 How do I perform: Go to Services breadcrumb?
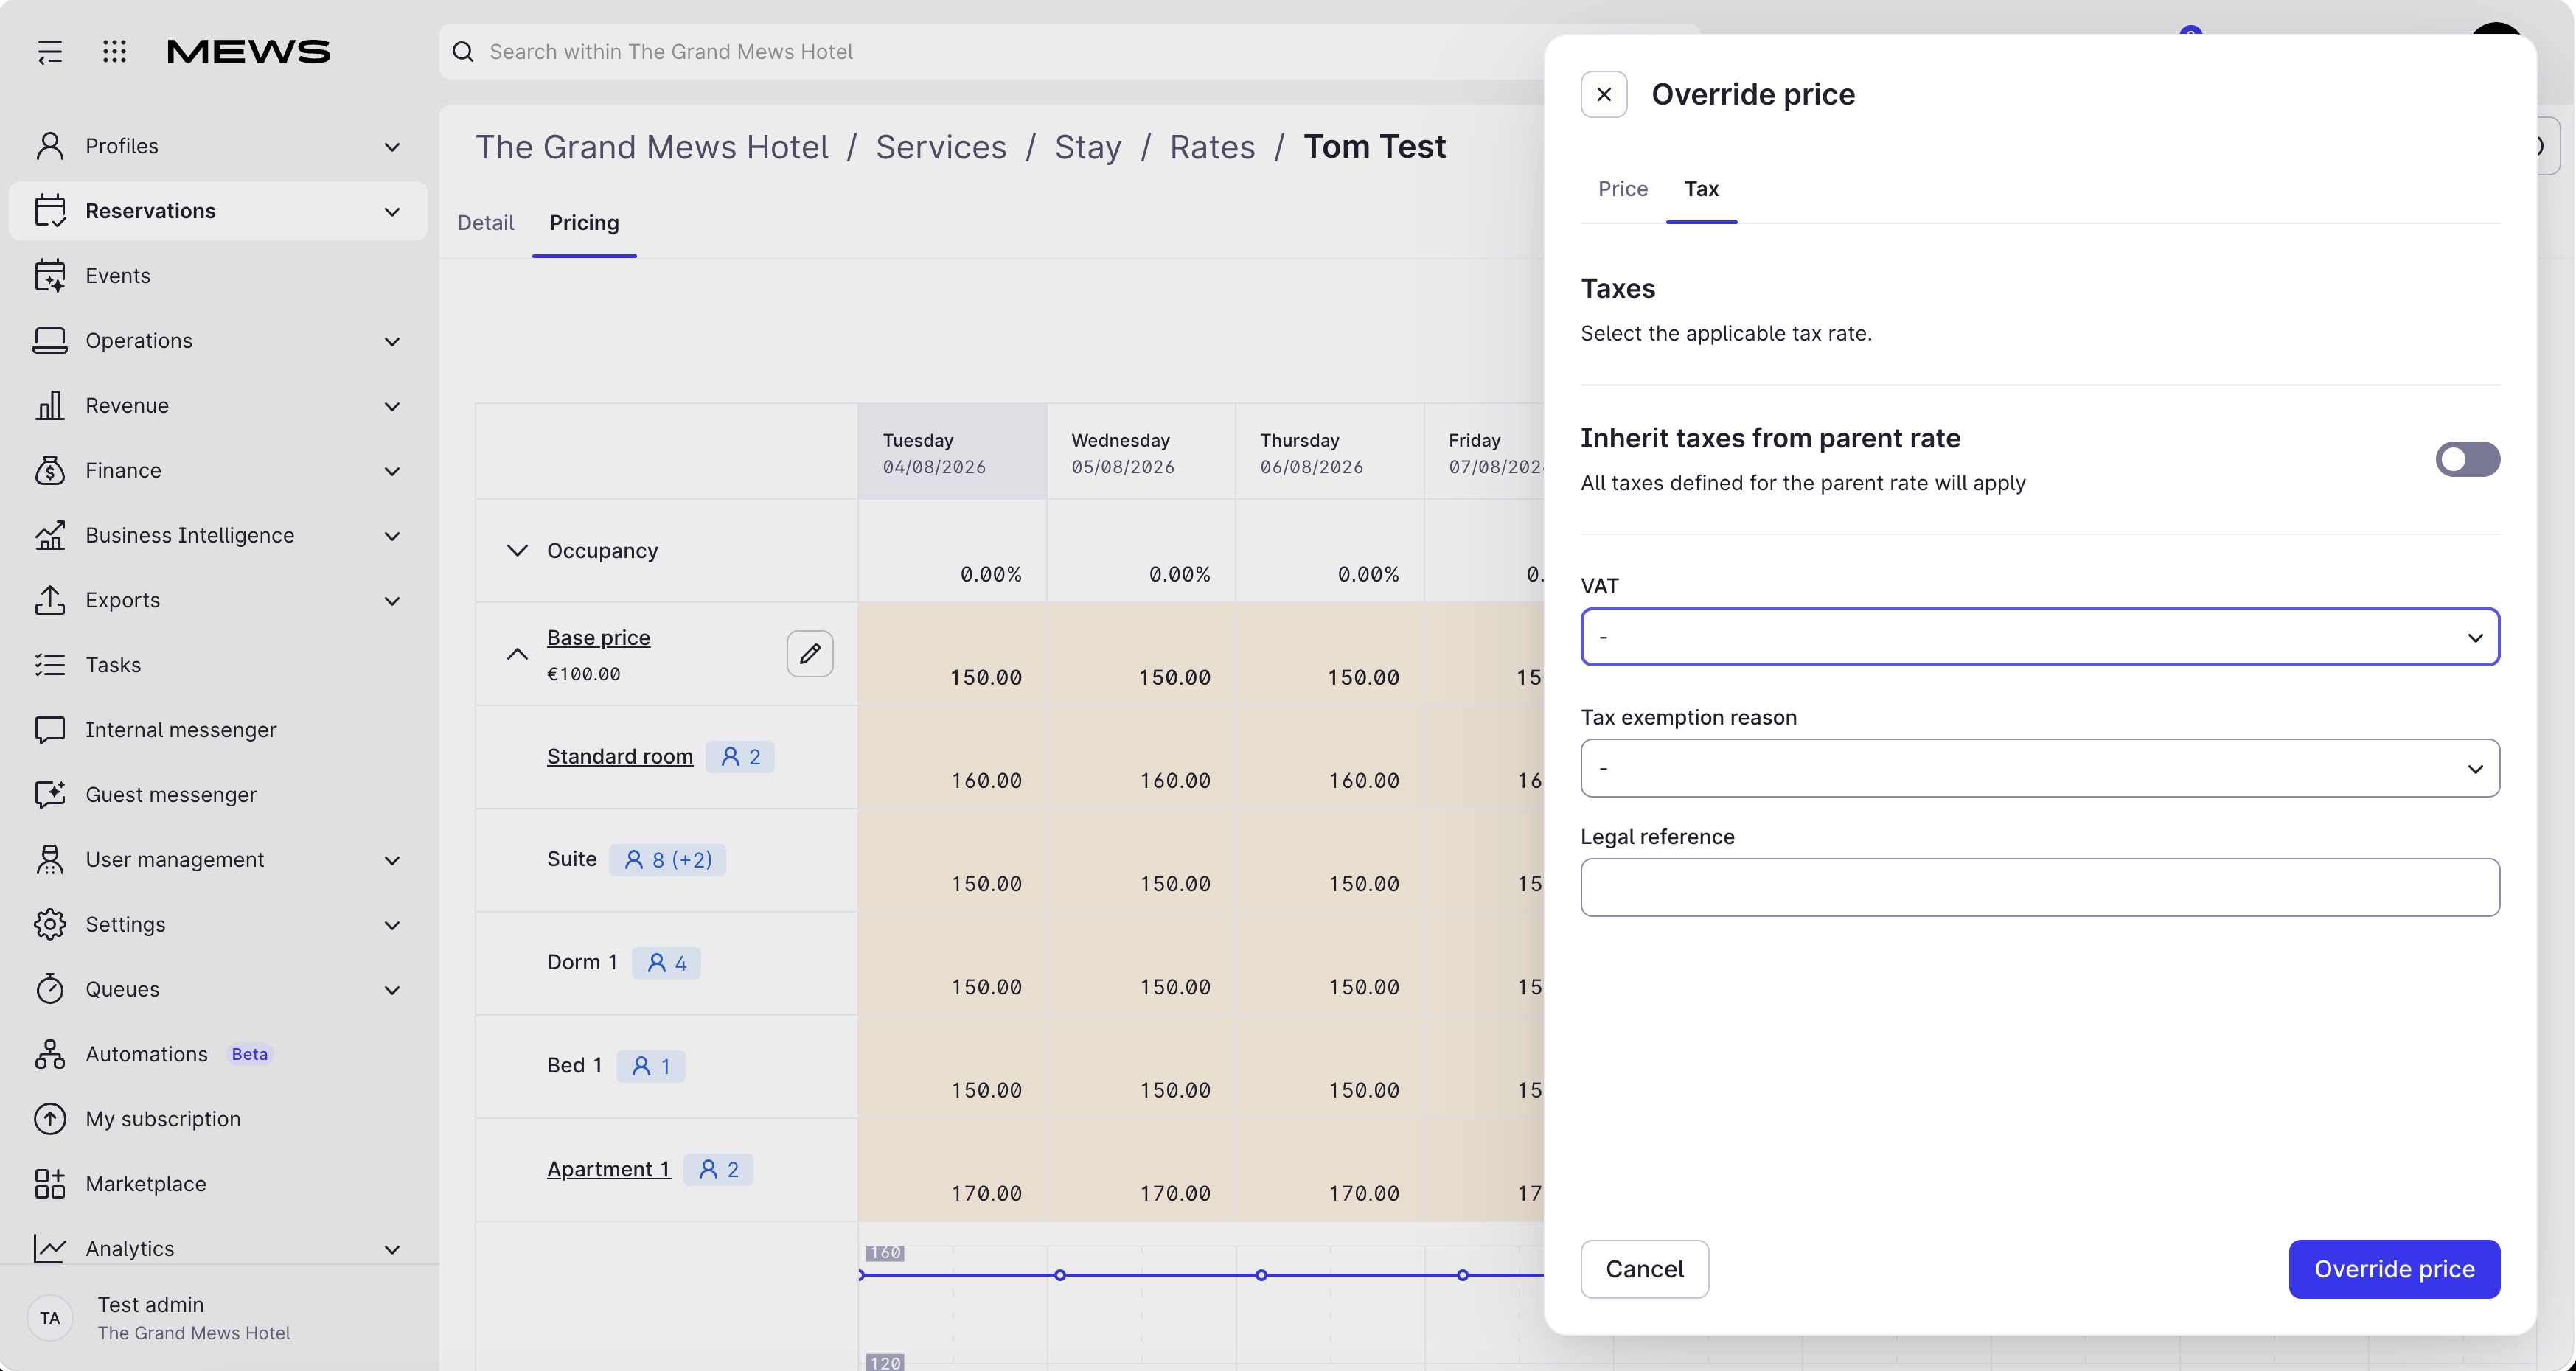(941, 147)
